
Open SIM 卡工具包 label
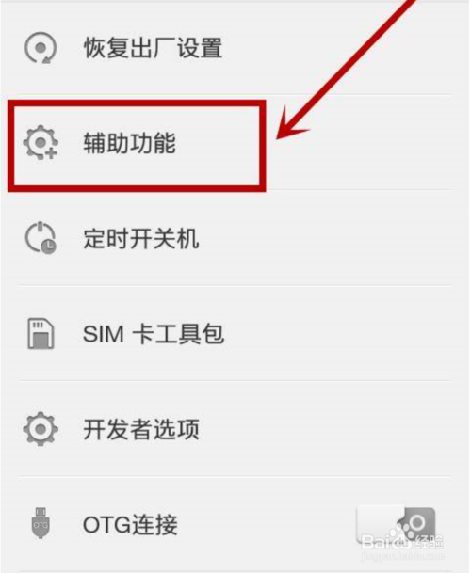tap(153, 334)
